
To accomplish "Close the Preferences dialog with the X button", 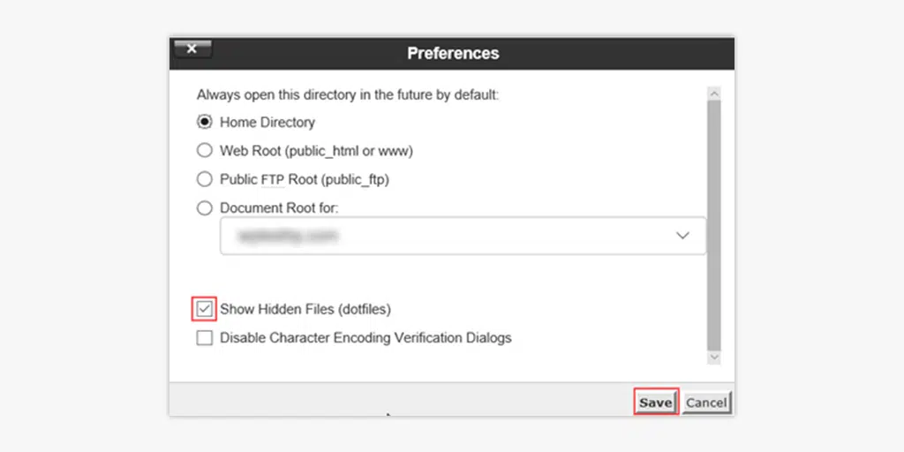I will coord(192,49).
